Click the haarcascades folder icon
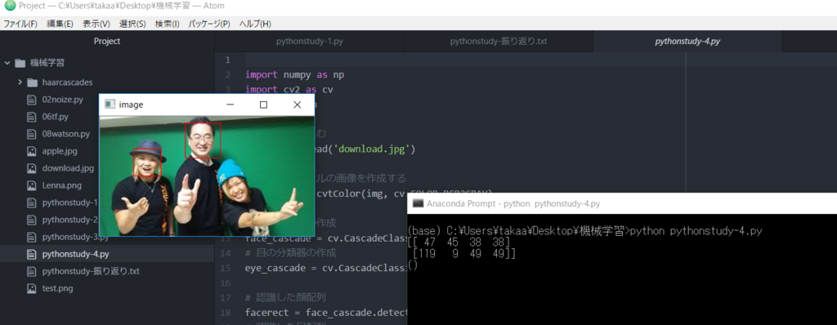 point(33,82)
